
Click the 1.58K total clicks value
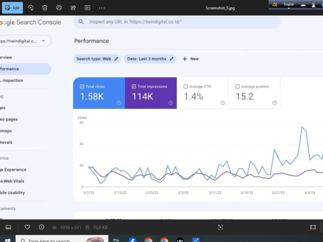(x=92, y=97)
